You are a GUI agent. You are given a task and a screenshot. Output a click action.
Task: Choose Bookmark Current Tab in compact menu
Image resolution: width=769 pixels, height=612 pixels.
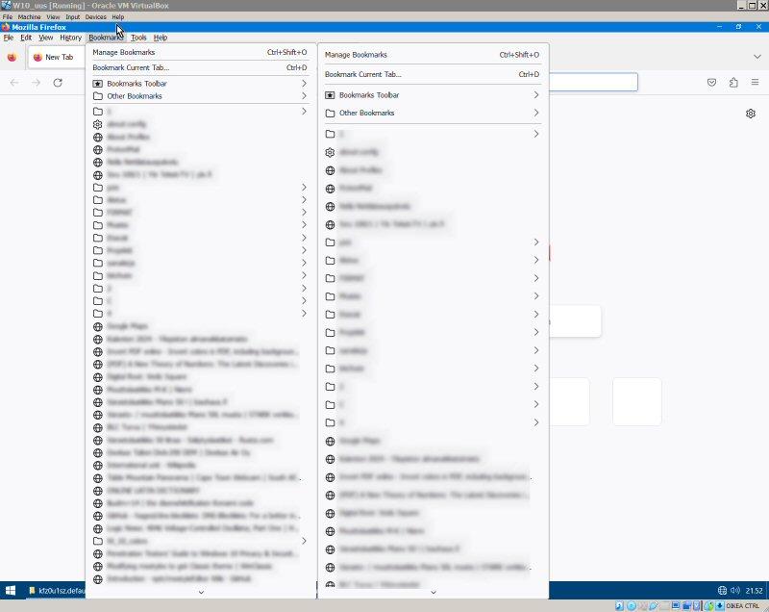pos(200,67)
